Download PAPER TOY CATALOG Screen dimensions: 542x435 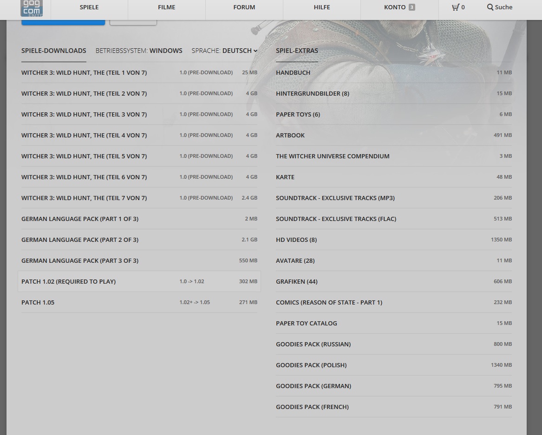[x=394, y=324]
